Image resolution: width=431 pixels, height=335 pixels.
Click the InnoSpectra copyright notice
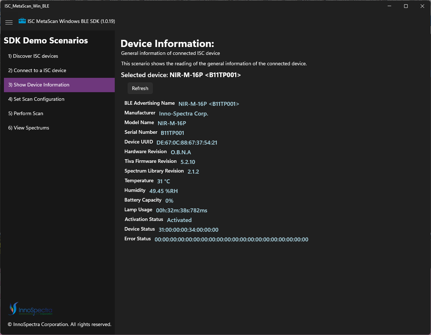pos(60,324)
